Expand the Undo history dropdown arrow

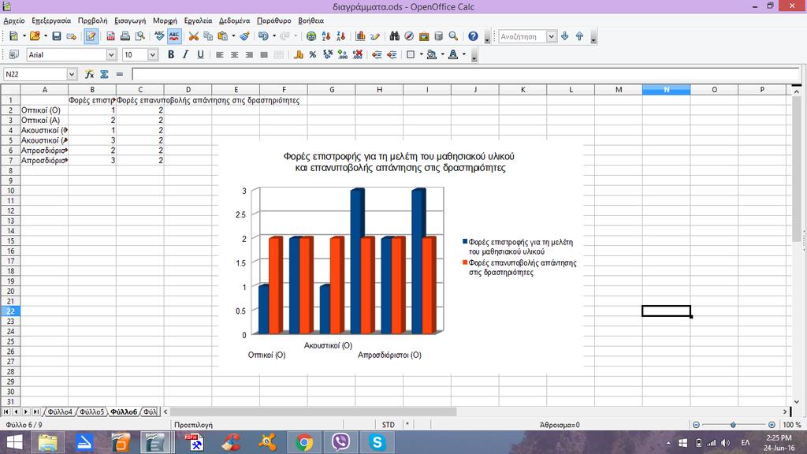273,36
